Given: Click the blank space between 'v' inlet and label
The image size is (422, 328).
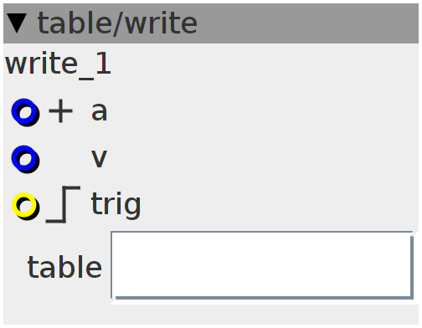Looking at the screenshot, I should click(65, 159).
